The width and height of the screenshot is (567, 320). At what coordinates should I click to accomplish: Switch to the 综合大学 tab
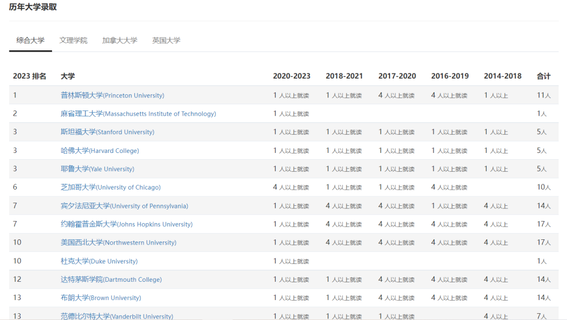pyautogui.click(x=30, y=40)
